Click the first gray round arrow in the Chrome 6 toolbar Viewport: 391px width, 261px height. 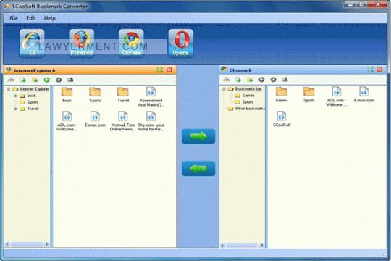pos(261,80)
